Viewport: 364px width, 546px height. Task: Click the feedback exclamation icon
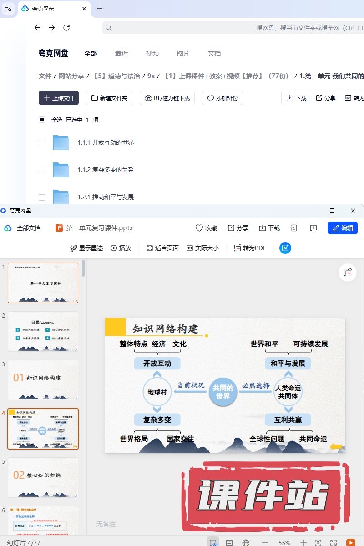pyautogui.click(x=313, y=228)
